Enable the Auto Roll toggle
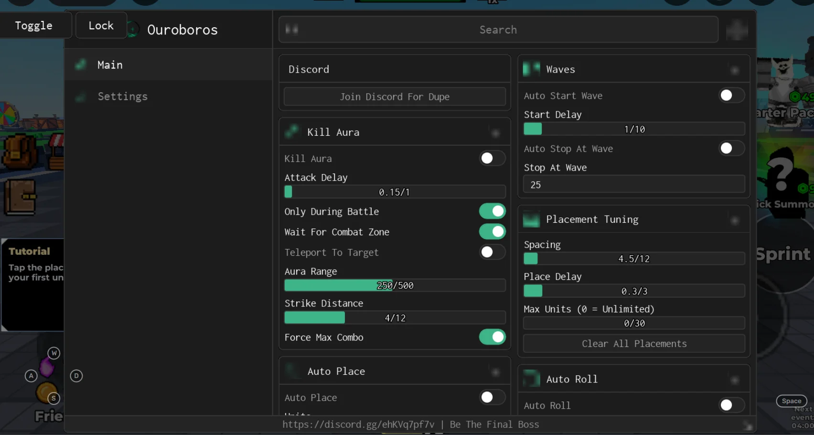 (x=731, y=405)
